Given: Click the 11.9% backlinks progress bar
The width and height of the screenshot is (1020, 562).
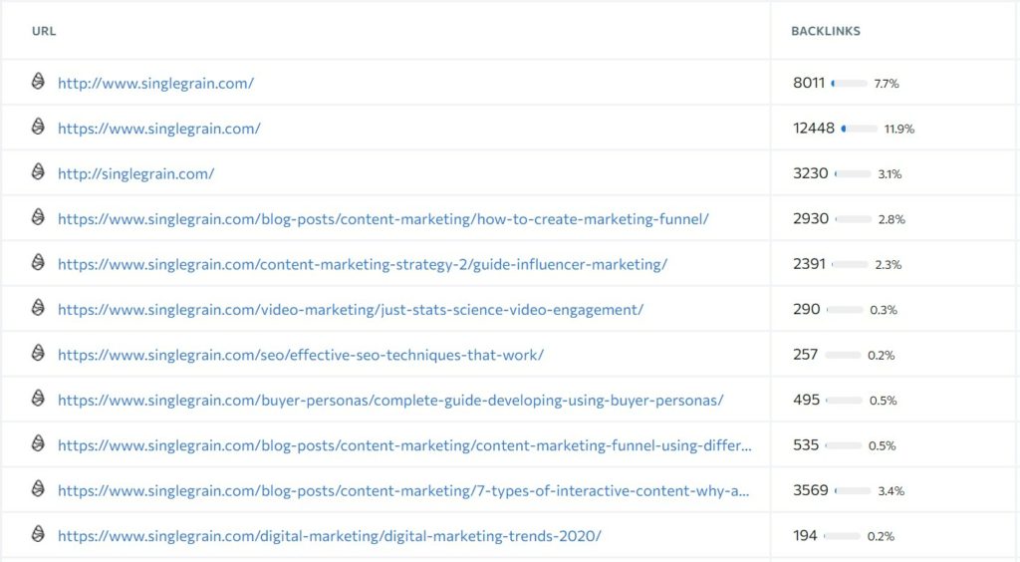Looking at the screenshot, I should 860,129.
